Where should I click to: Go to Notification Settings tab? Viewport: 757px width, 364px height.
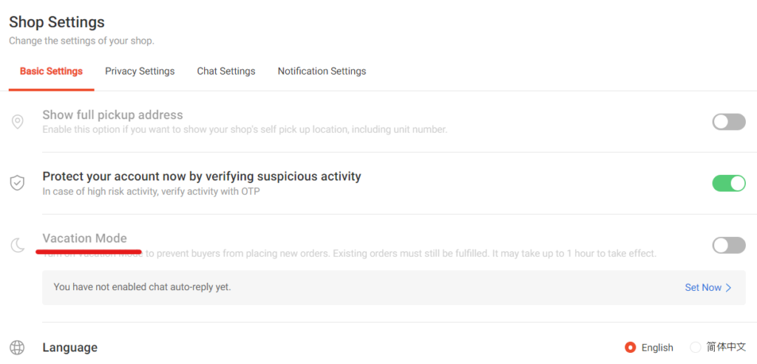pos(322,72)
